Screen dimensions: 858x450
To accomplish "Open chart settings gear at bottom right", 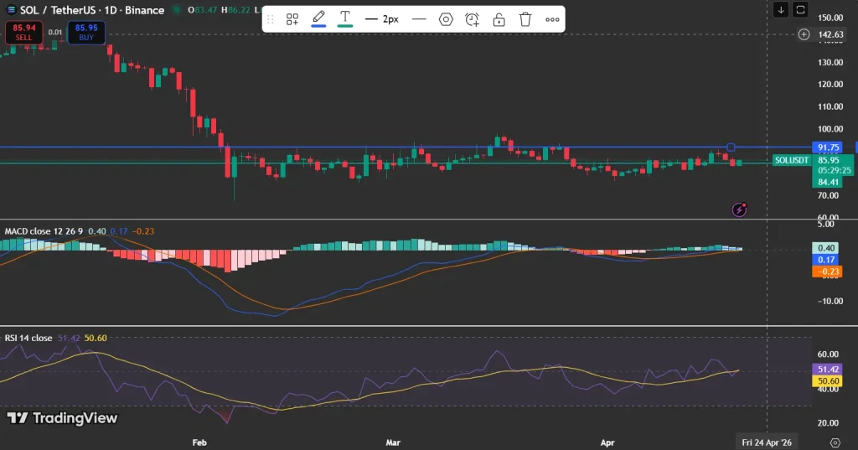I will tap(835, 442).
